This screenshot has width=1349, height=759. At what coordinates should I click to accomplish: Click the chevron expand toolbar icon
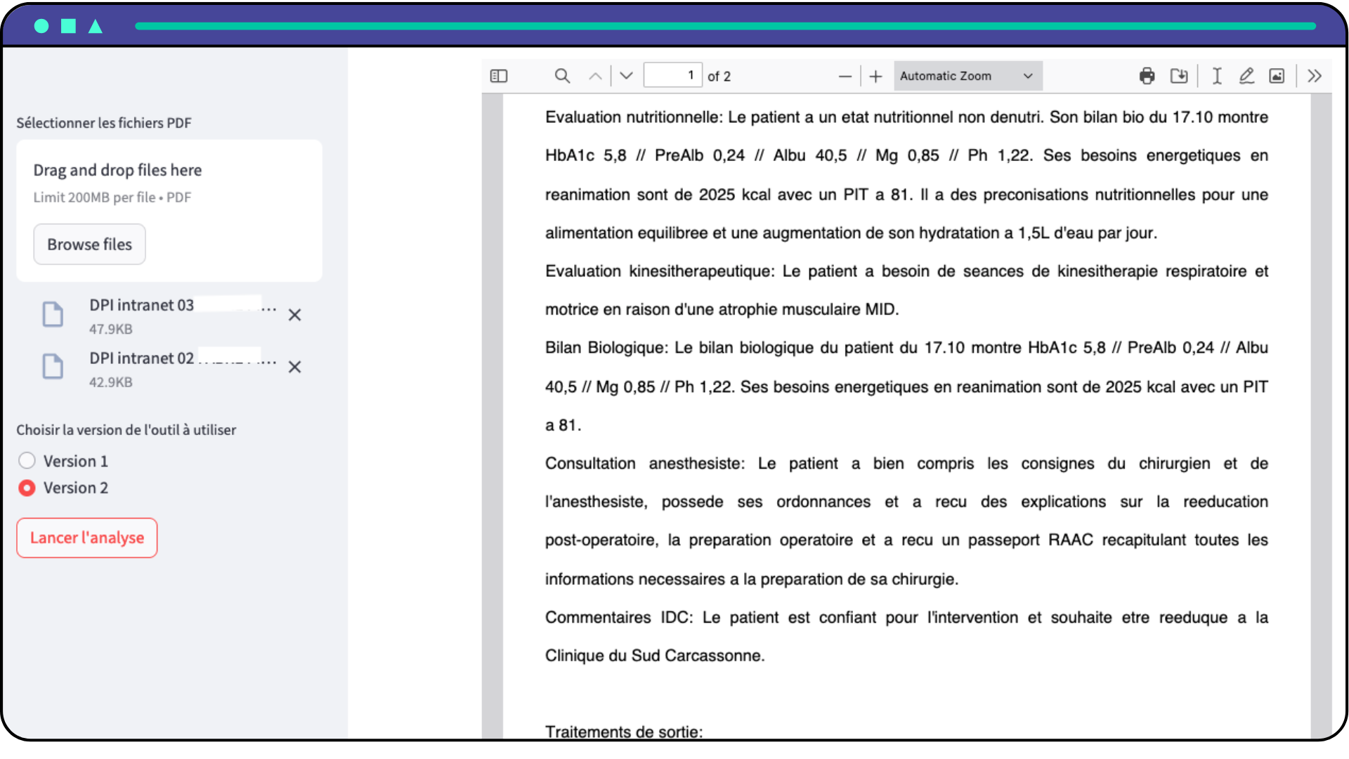[1314, 75]
